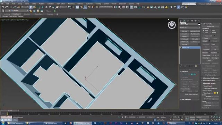
Task: Expand the Paint Deformation rollout
Action: [209, 81]
